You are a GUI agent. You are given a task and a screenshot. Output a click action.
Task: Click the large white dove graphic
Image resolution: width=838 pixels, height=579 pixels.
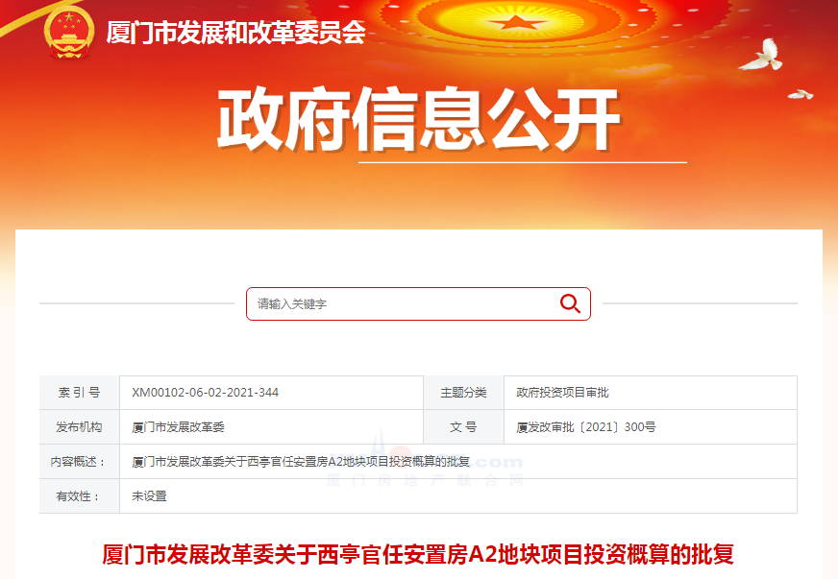(761, 55)
